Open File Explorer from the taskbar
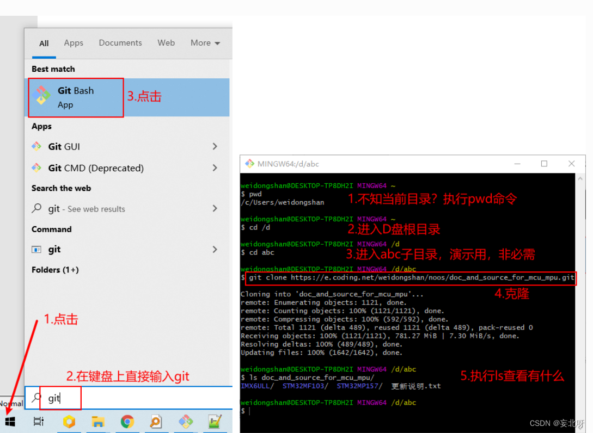This screenshot has height=433, width=593. pos(98,422)
